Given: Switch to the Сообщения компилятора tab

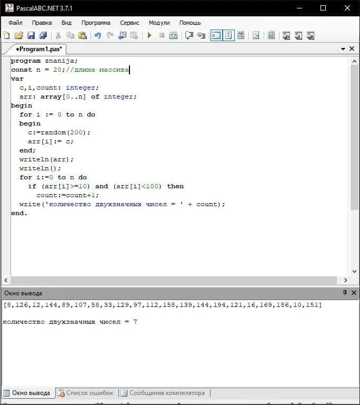Looking at the screenshot, I should point(163,393).
